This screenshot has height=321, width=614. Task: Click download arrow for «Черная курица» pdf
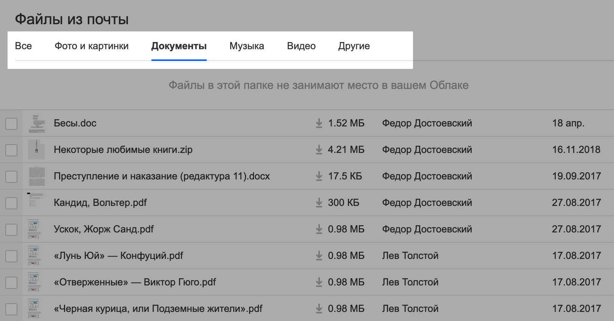pos(319,309)
